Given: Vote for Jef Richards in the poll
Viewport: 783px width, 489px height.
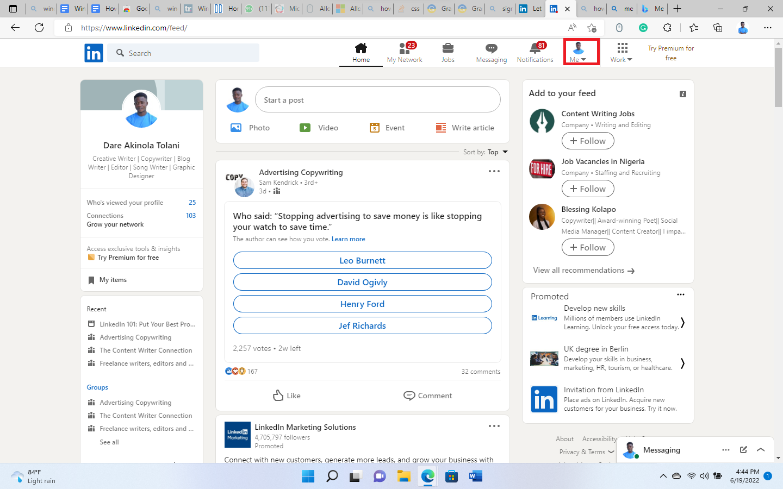Looking at the screenshot, I should [x=362, y=325].
